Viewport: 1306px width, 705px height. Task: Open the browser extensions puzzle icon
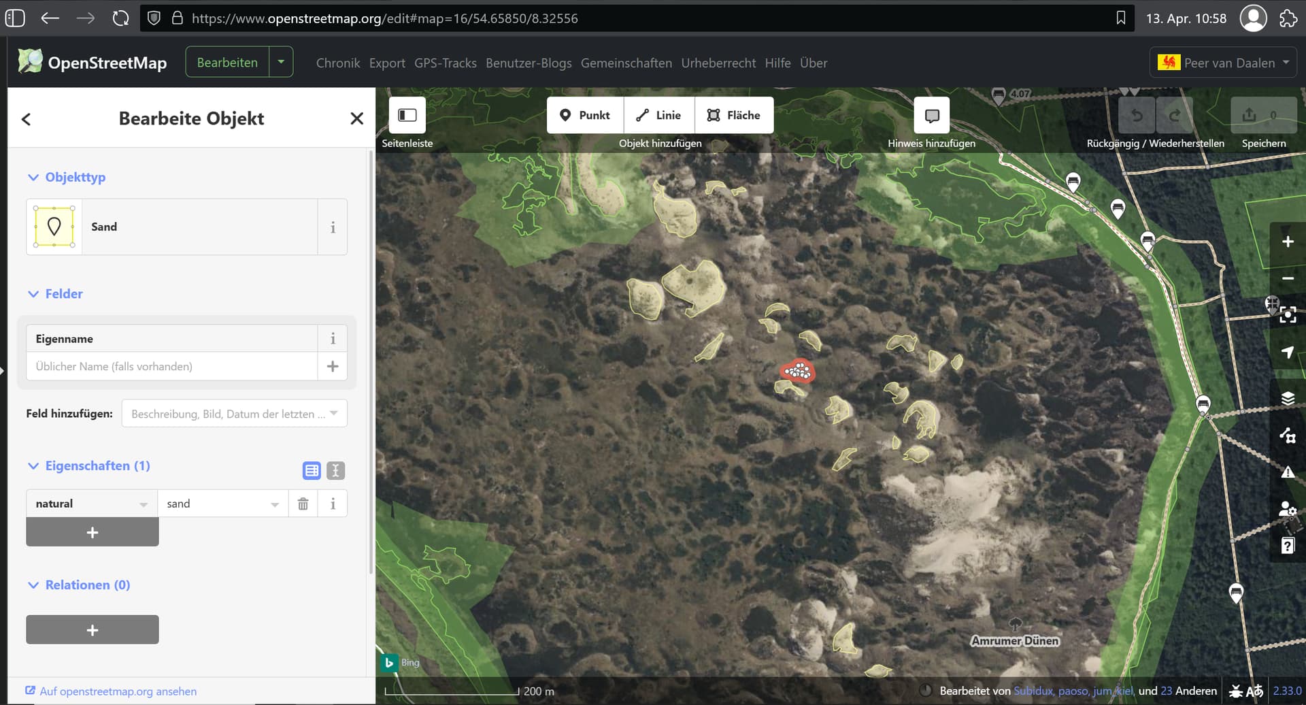click(x=1288, y=18)
